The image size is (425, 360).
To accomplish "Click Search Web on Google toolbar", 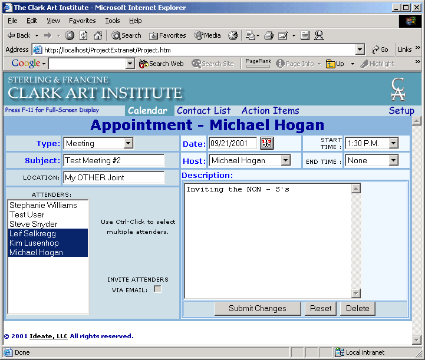I will point(162,64).
